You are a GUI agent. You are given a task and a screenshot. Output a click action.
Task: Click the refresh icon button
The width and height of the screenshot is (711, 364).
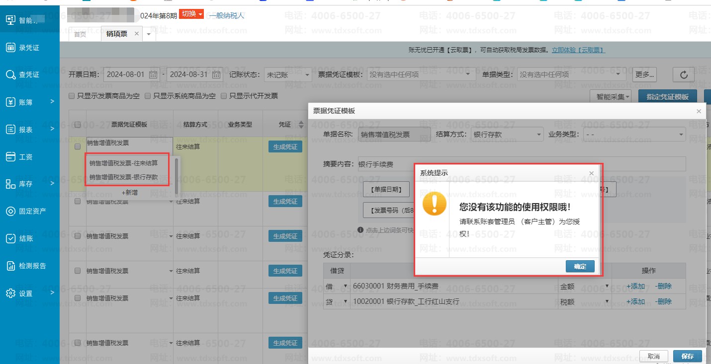coord(684,74)
